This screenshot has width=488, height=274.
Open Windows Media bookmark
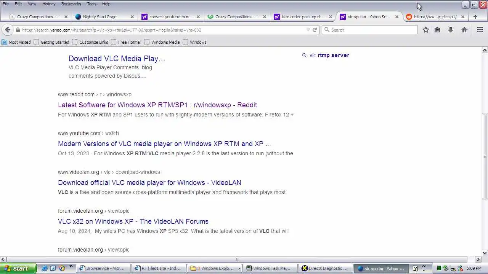162,42
